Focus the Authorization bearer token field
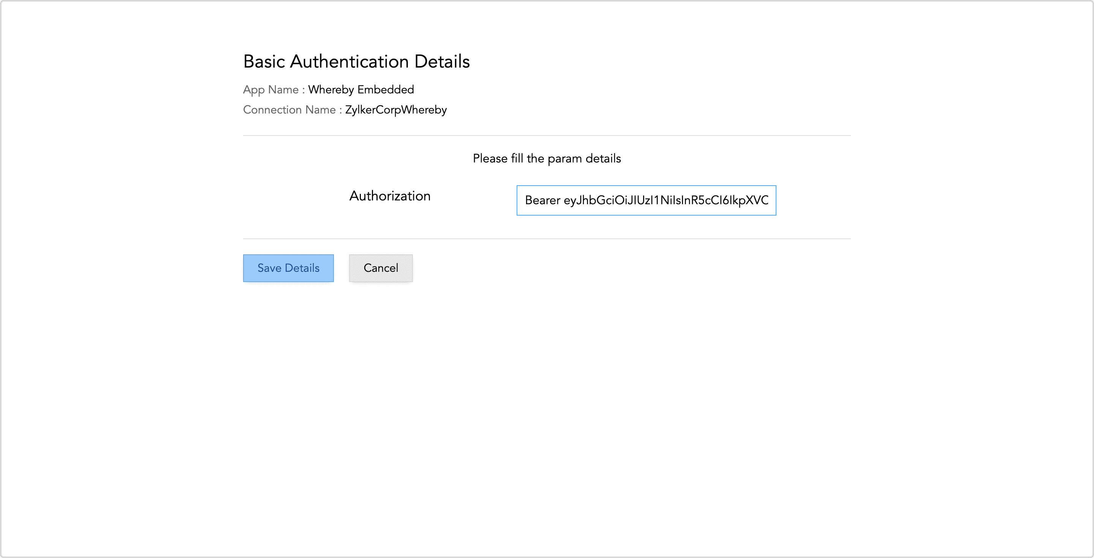The image size is (1094, 558). pyautogui.click(x=646, y=200)
